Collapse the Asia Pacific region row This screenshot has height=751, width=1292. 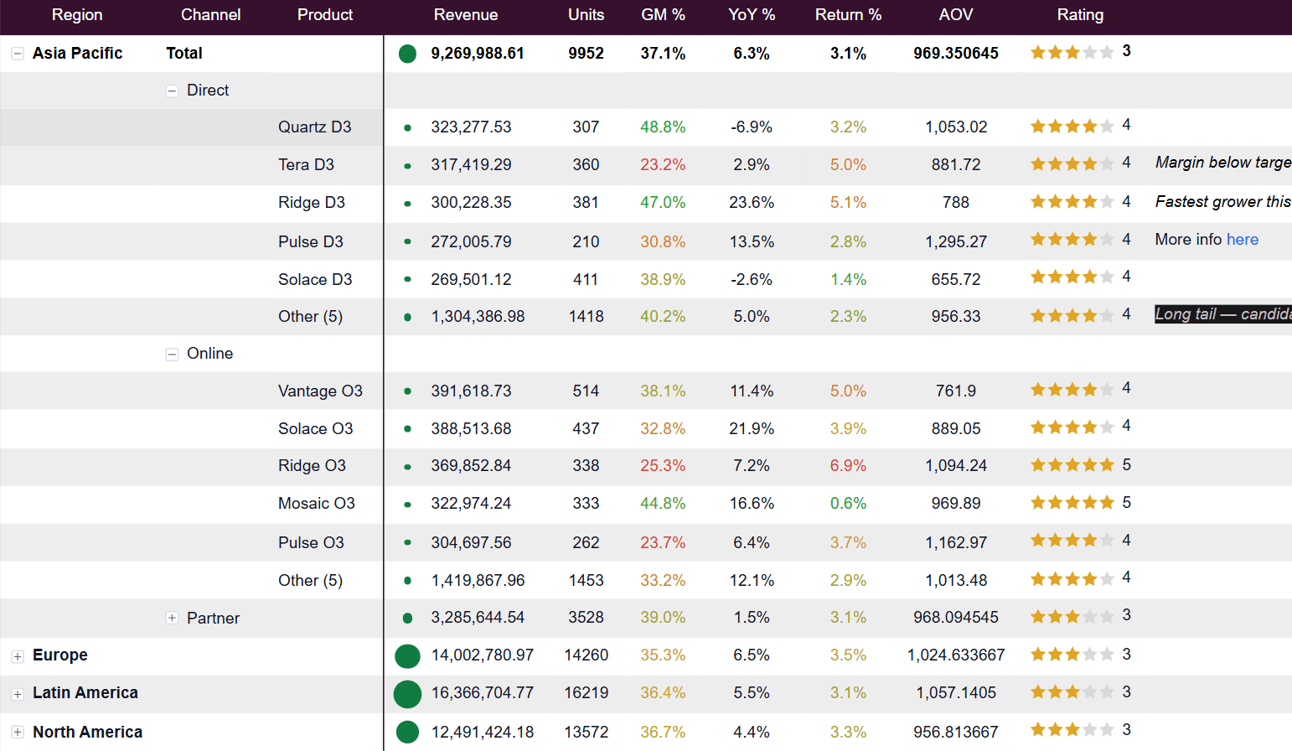point(17,54)
